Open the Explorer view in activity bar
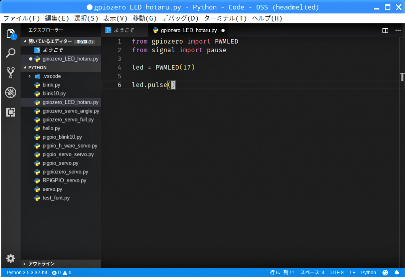This screenshot has height=277, width=405. (x=11, y=34)
